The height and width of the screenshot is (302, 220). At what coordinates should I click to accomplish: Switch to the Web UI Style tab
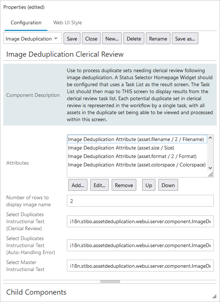[x=68, y=22]
